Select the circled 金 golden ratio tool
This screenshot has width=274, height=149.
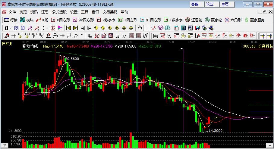[183, 36]
